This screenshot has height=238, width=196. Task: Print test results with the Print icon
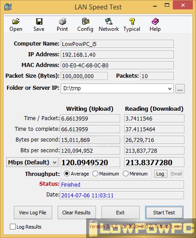click(62, 21)
